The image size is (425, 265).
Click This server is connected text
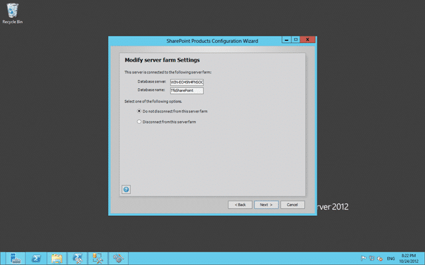168,72
